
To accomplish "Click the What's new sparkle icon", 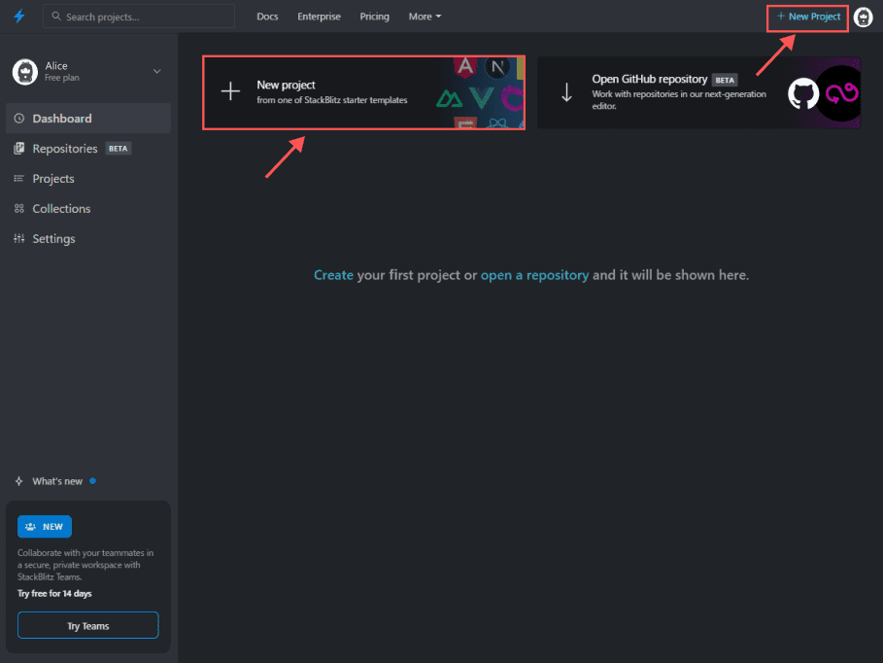I will point(19,481).
